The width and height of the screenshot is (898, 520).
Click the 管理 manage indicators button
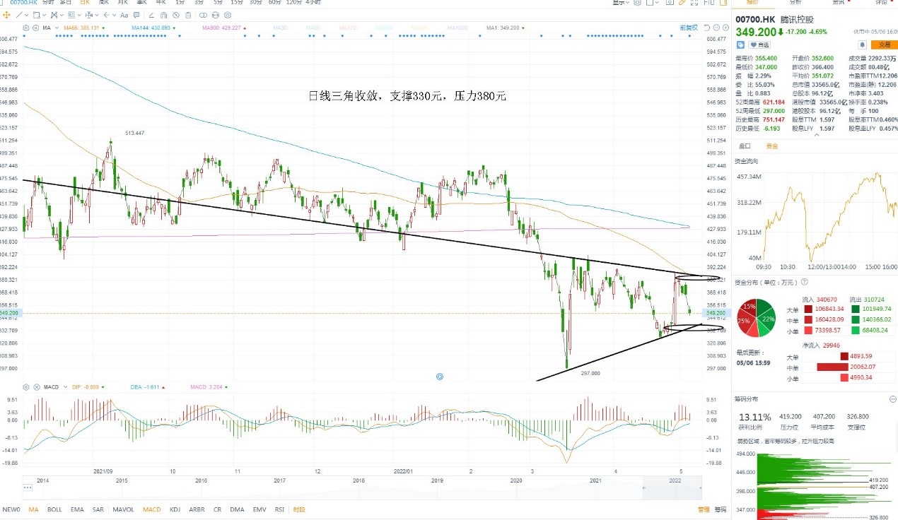(x=704, y=509)
